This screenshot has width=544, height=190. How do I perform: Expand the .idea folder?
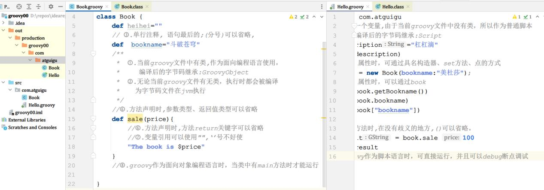point(4,23)
